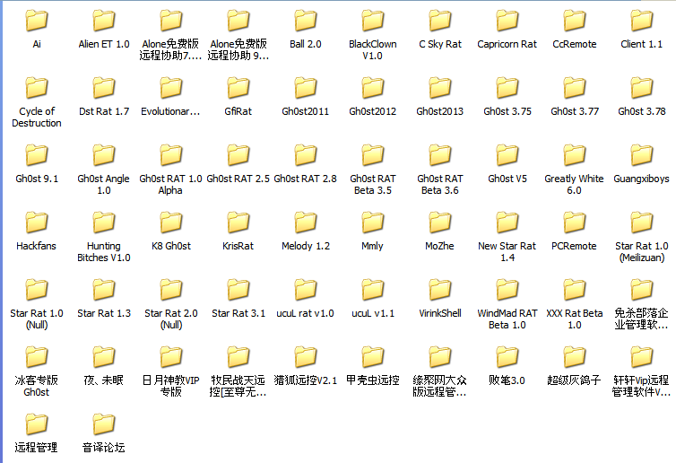Select the Alien ET 1.0 folder
The height and width of the screenshot is (463, 676).
104,22
